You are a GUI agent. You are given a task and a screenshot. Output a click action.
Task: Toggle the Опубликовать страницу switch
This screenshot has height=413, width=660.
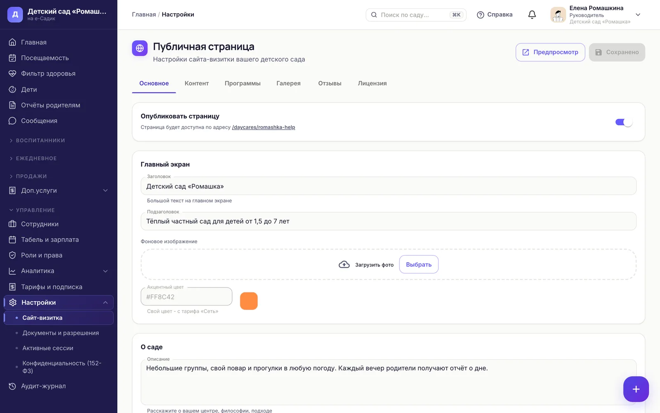pyautogui.click(x=624, y=122)
